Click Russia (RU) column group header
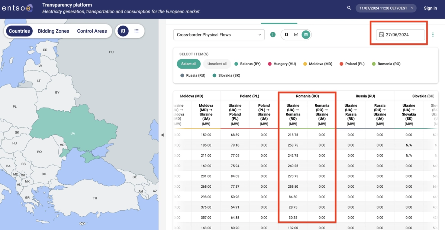 click(x=365, y=96)
